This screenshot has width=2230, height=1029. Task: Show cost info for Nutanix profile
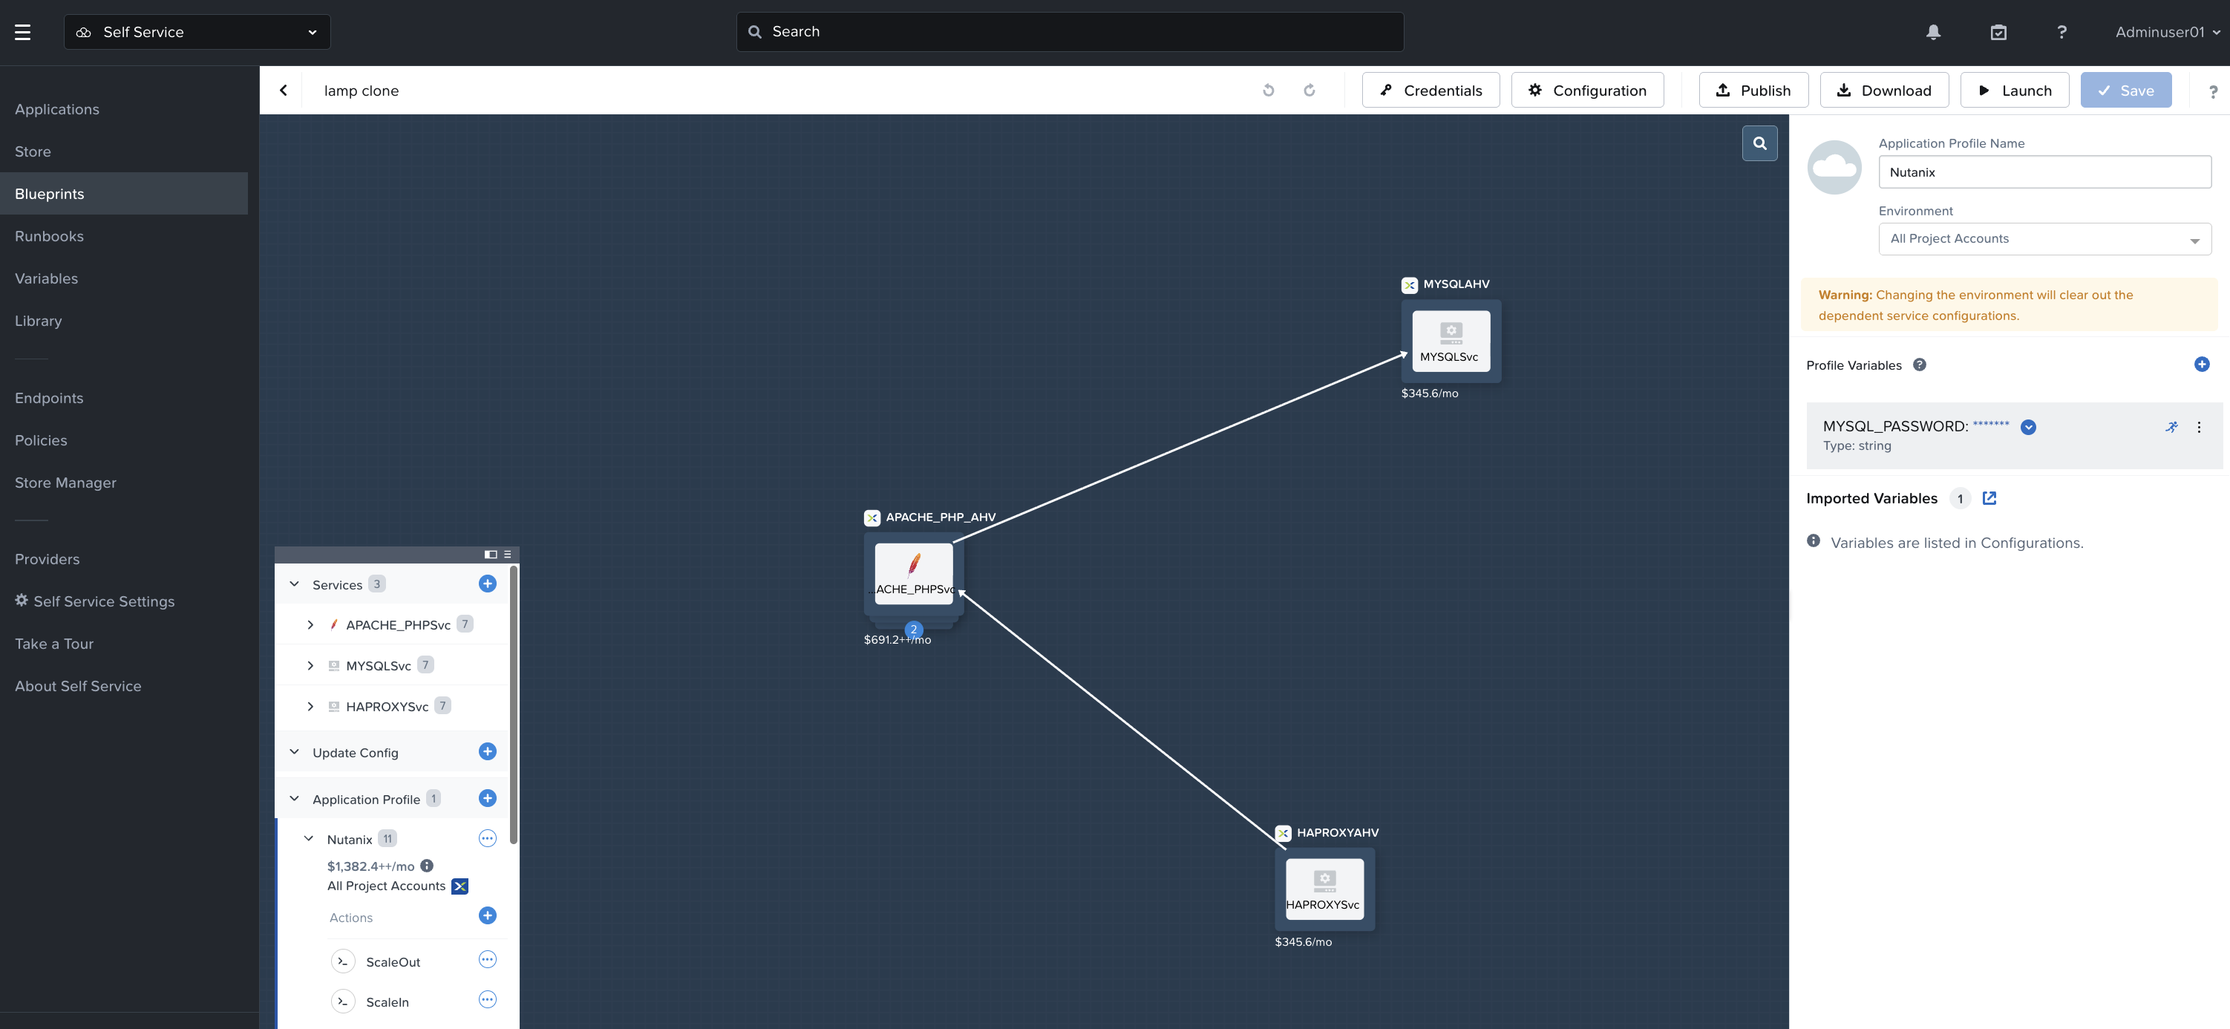click(427, 866)
